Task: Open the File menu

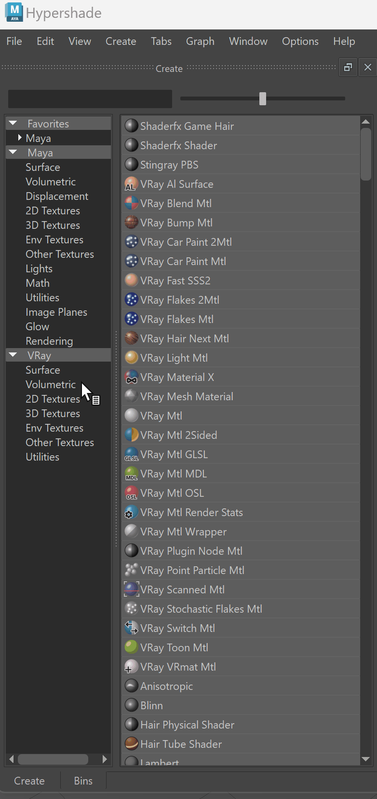Action: tap(14, 42)
